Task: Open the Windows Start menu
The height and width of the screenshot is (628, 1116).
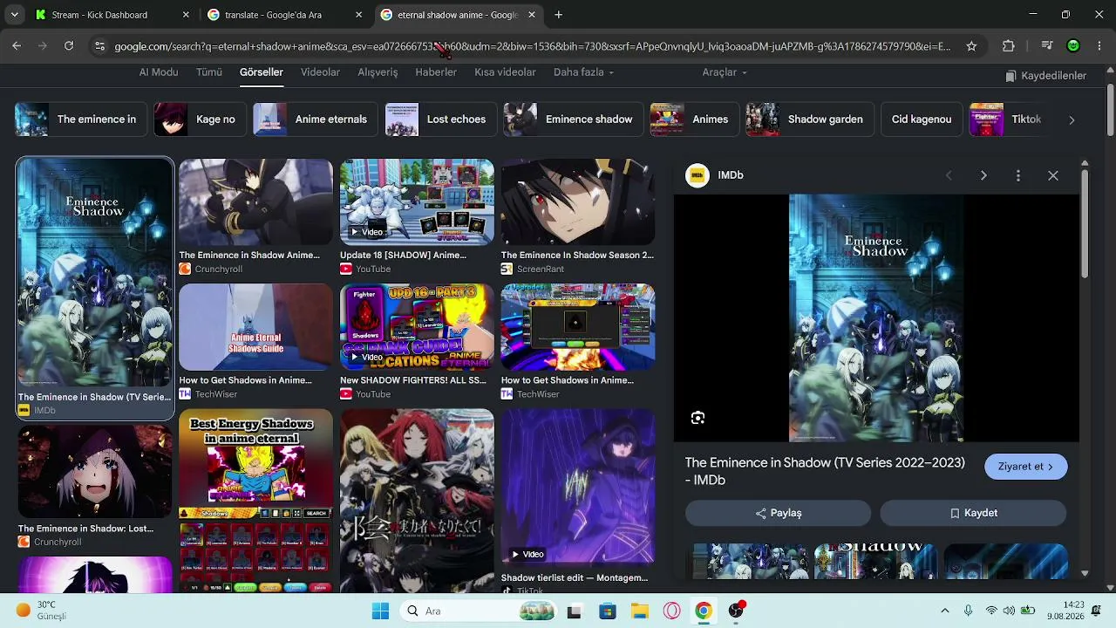Action: point(380,611)
